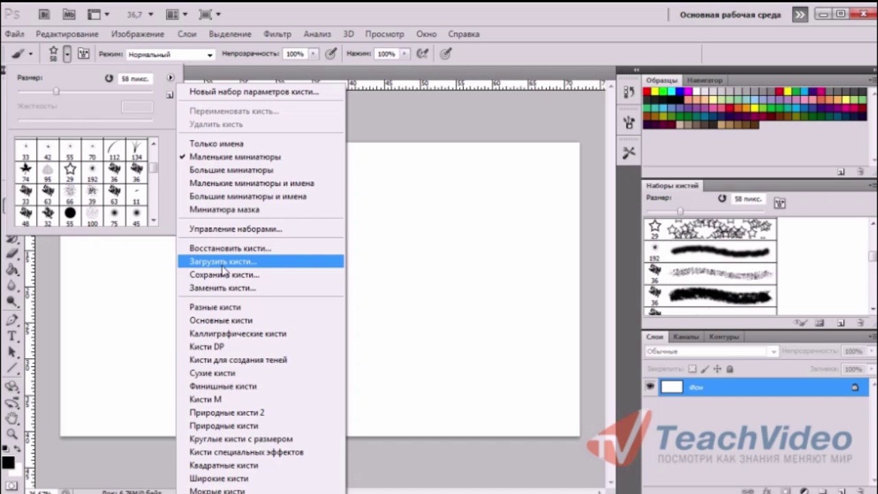Toggle the brush panel icon in options bar
Image resolution: width=878 pixels, height=494 pixels.
tap(84, 54)
